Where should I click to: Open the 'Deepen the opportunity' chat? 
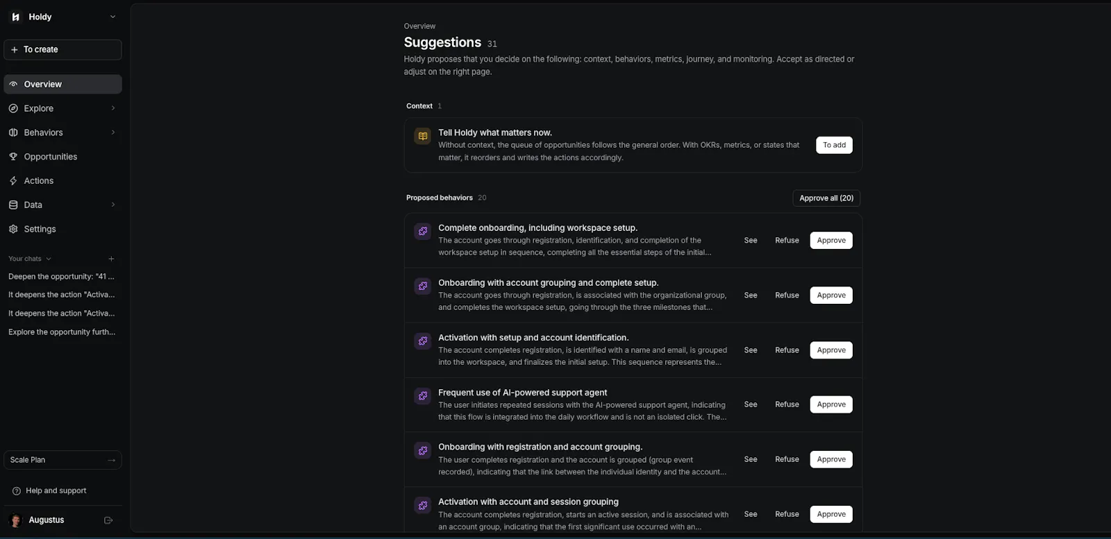(x=62, y=277)
